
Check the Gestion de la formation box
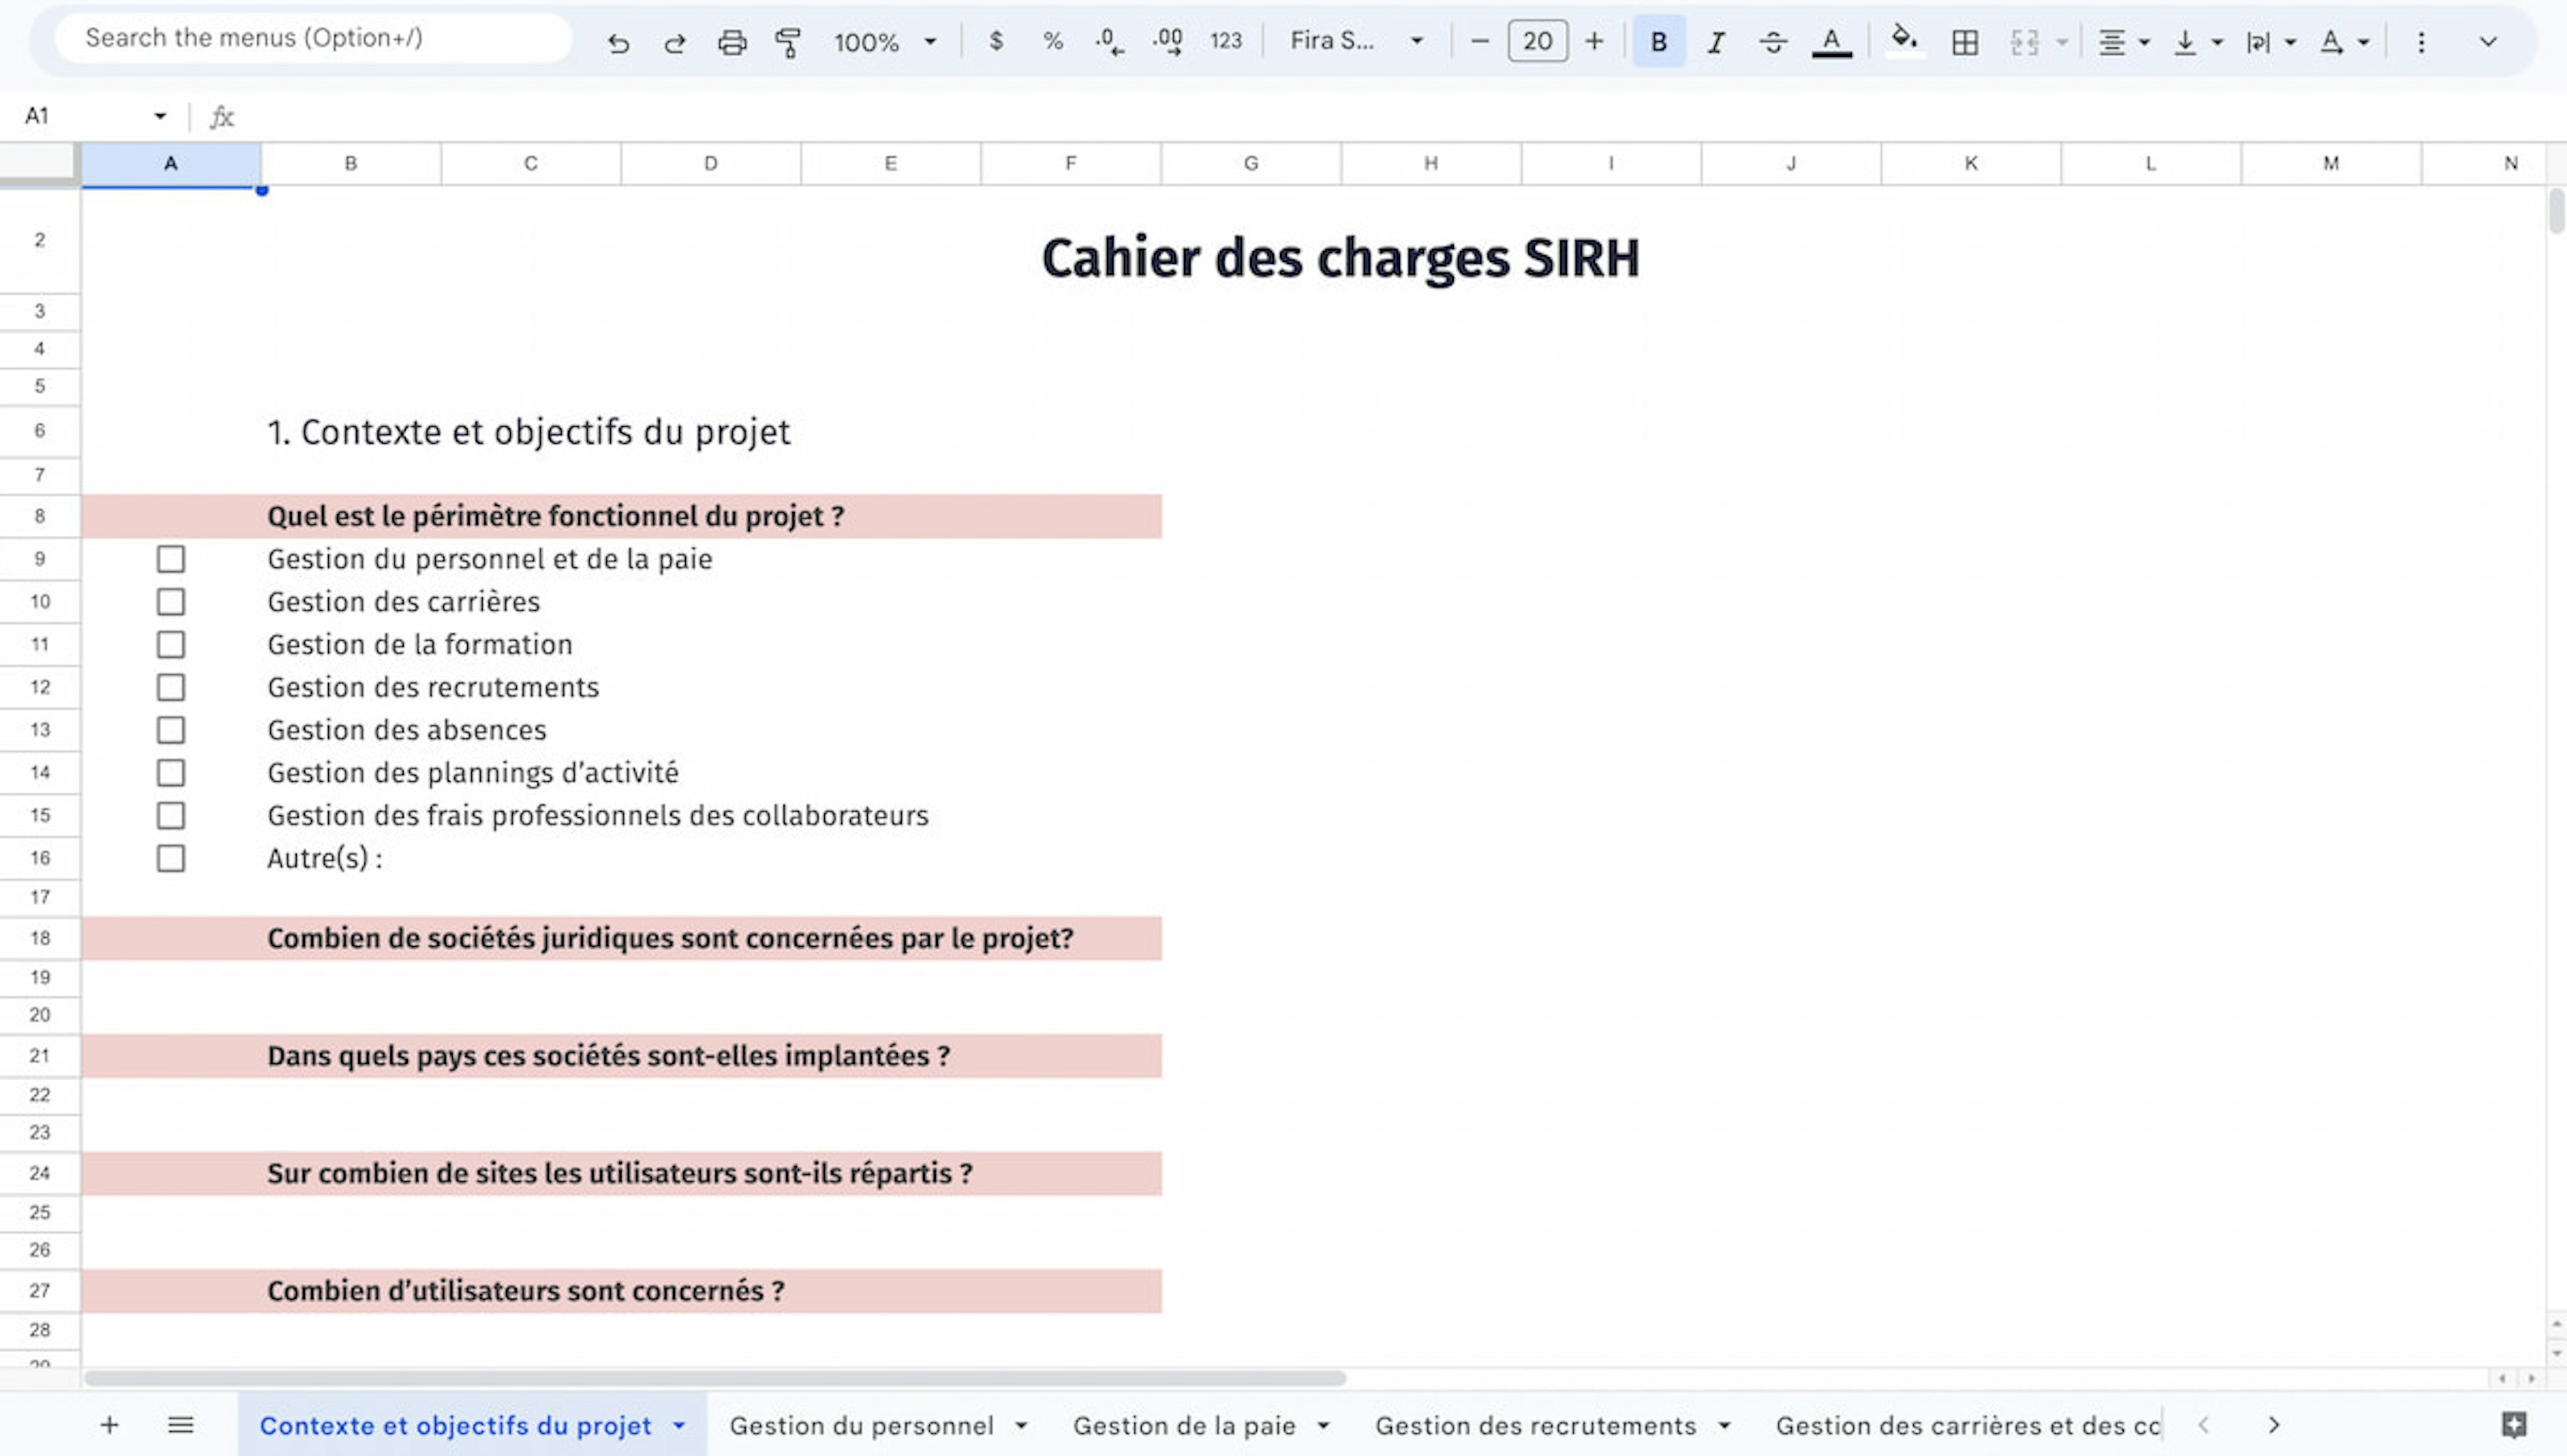tap(171, 645)
